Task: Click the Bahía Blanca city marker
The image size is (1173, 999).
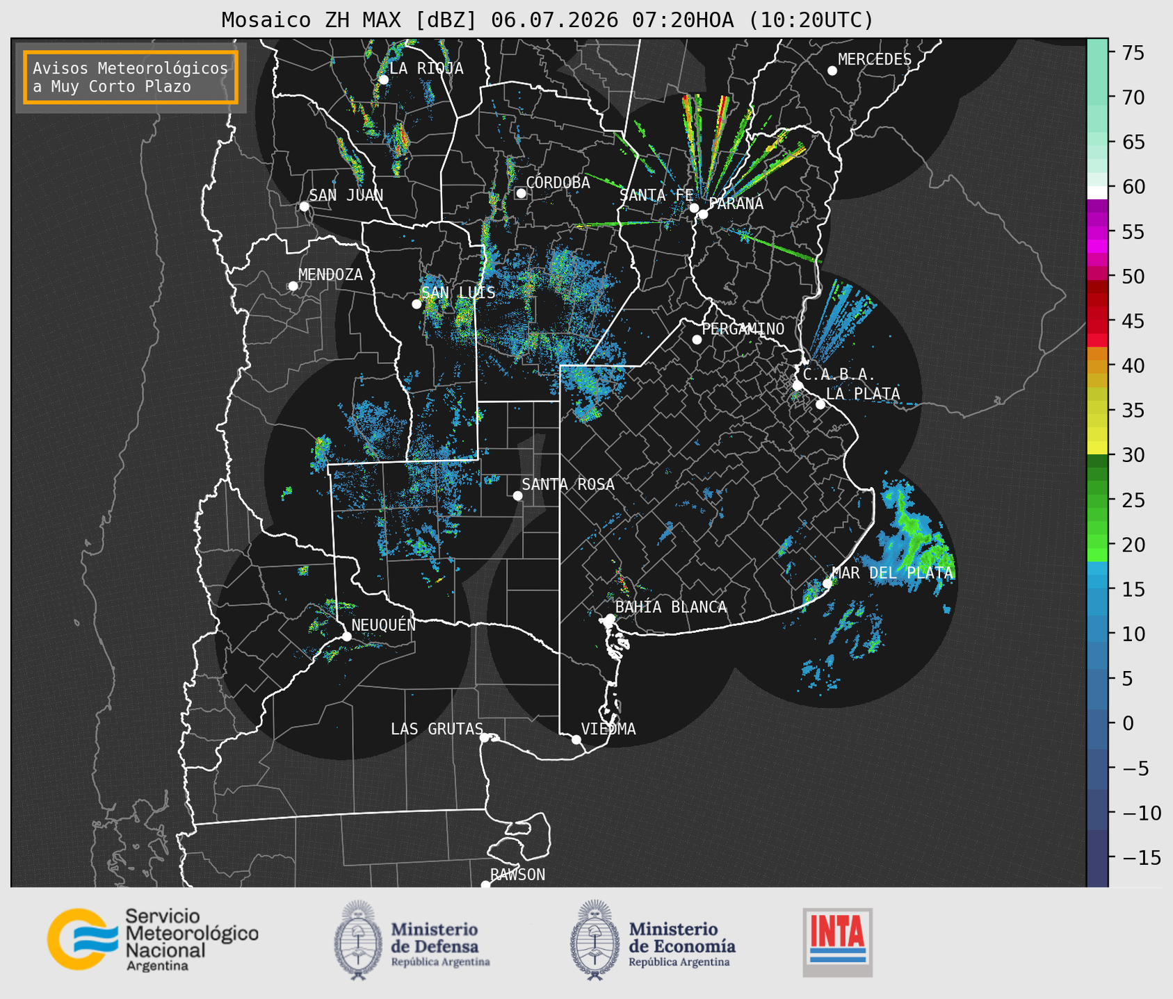Action: pos(610,618)
